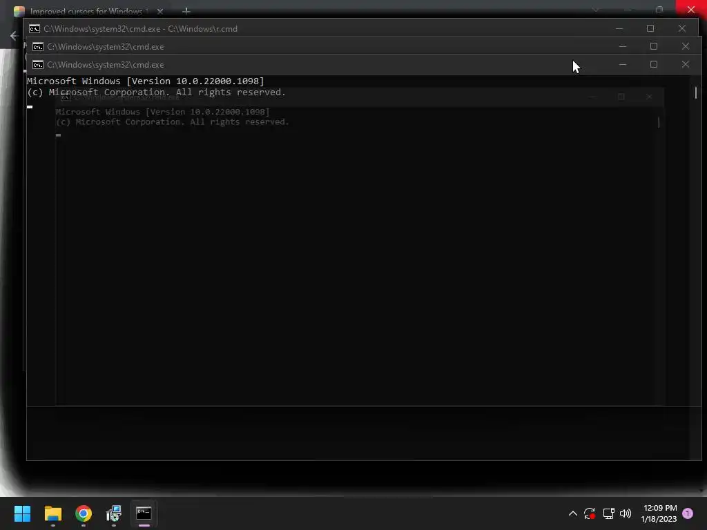
Task: Minimize the r.cmd command window
Action: 619,28
